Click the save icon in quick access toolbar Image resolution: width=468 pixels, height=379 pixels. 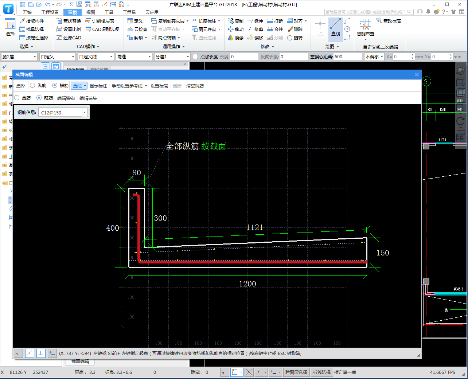point(23,4)
